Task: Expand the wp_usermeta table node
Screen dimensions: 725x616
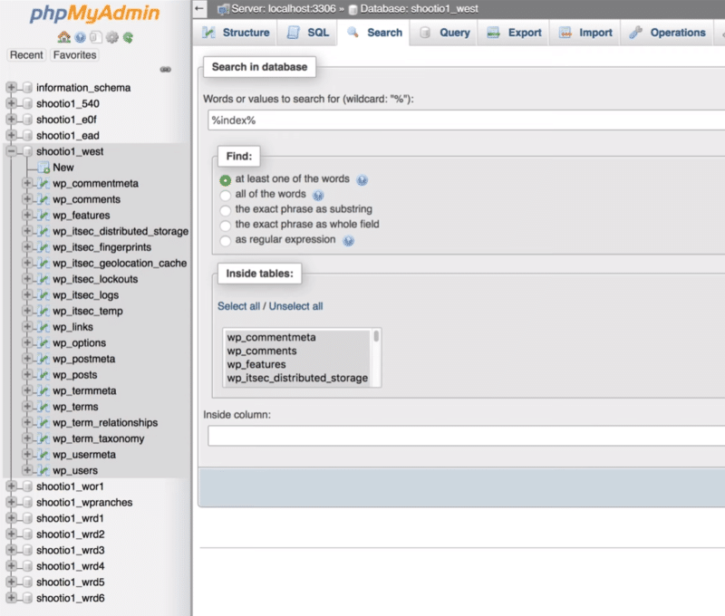Action: pyautogui.click(x=27, y=455)
